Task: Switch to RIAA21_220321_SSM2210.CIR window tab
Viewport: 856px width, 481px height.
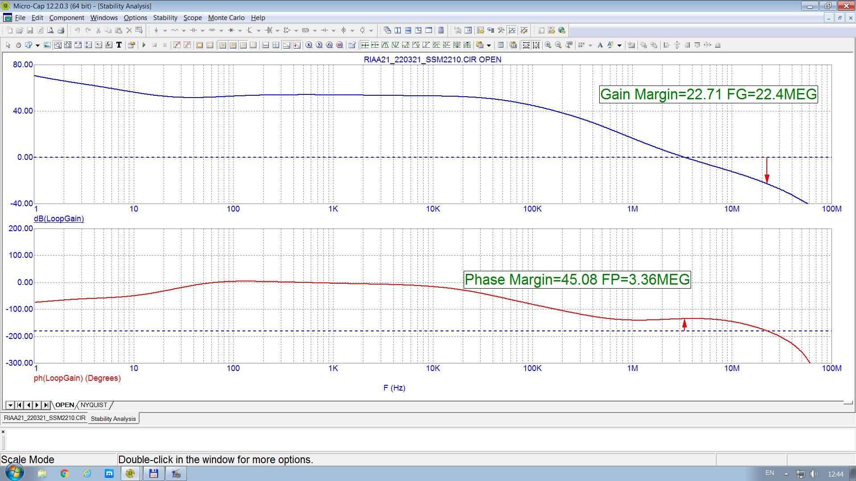Action: tap(45, 418)
